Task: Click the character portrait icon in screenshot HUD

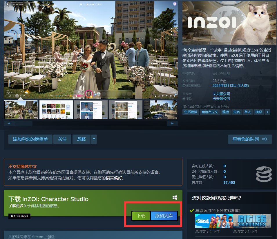Action: 89,94
